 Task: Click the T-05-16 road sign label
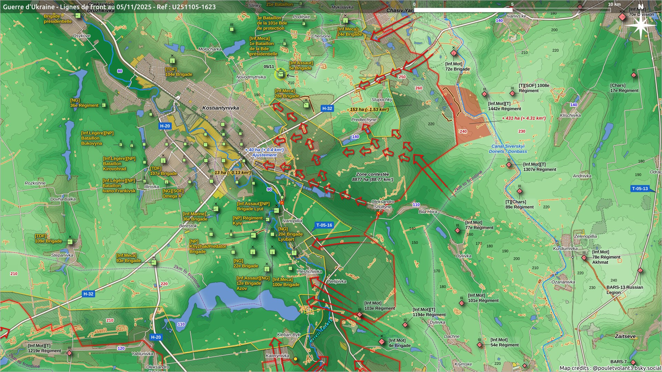pos(324,225)
